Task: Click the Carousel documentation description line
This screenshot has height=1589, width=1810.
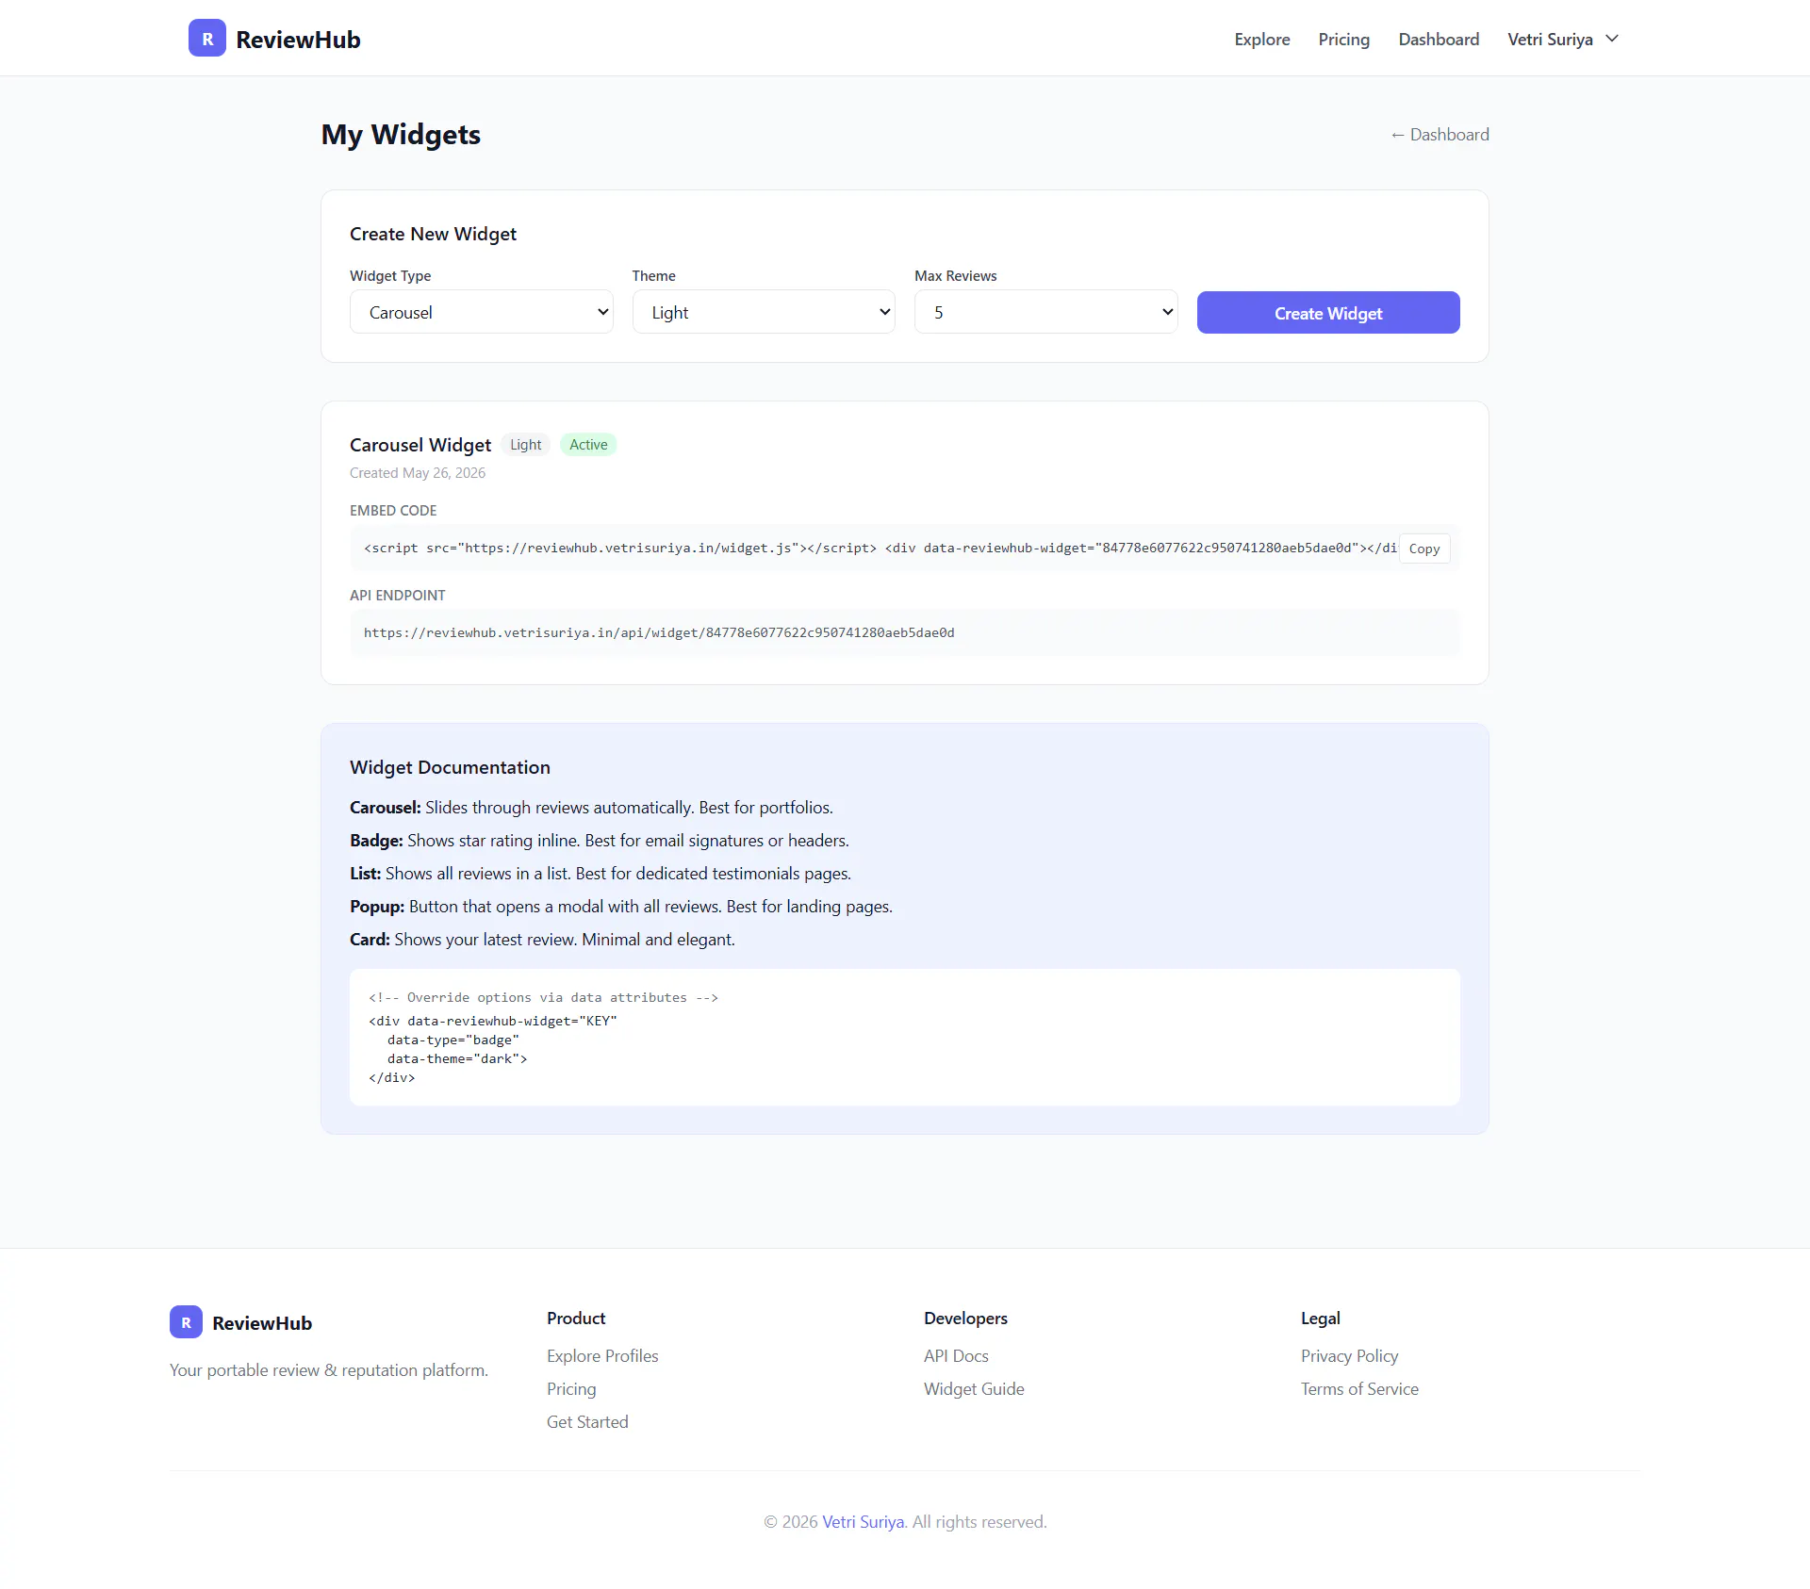Action: coord(591,808)
